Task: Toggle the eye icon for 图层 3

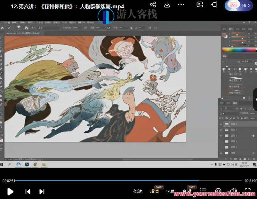Action: 221,136
